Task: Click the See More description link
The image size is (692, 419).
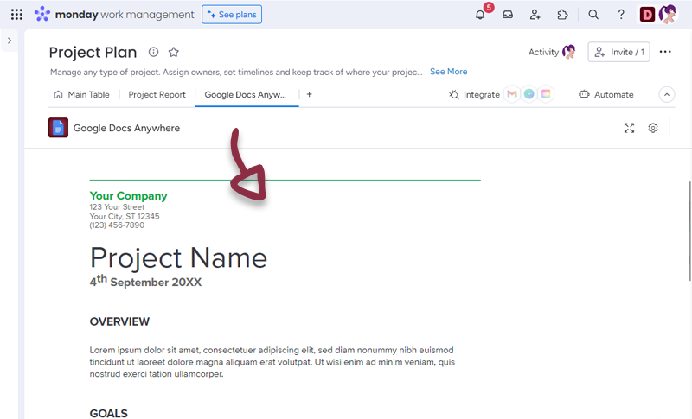Action: click(x=448, y=72)
